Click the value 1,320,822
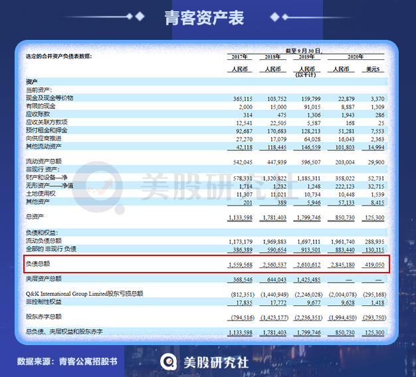Screen dimensions: 416x377 point(274,178)
